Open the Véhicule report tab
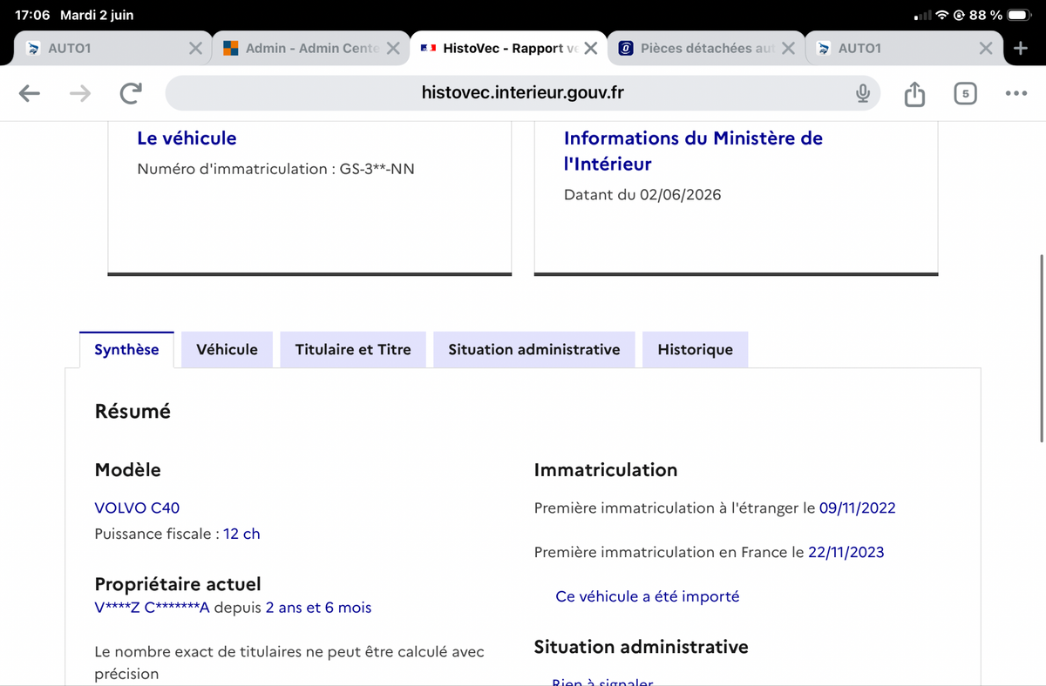1046x686 pixels. tap(227, 349)
